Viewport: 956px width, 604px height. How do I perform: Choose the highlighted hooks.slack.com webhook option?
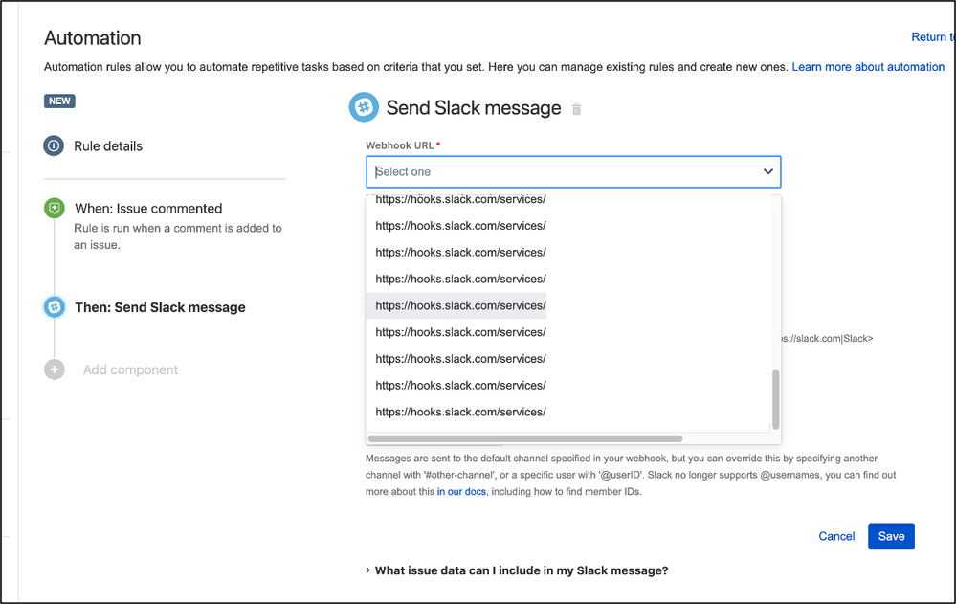click(456, 305)
